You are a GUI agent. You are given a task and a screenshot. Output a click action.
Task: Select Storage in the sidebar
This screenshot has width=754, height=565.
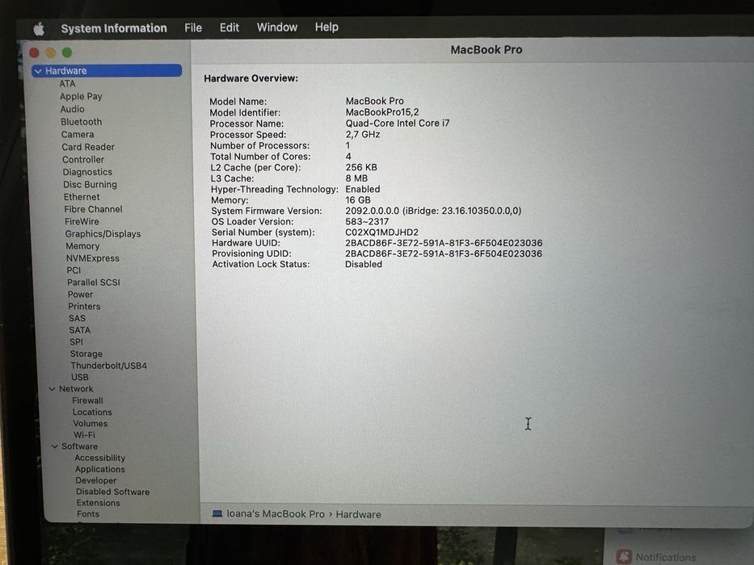[x=86, y=354]
